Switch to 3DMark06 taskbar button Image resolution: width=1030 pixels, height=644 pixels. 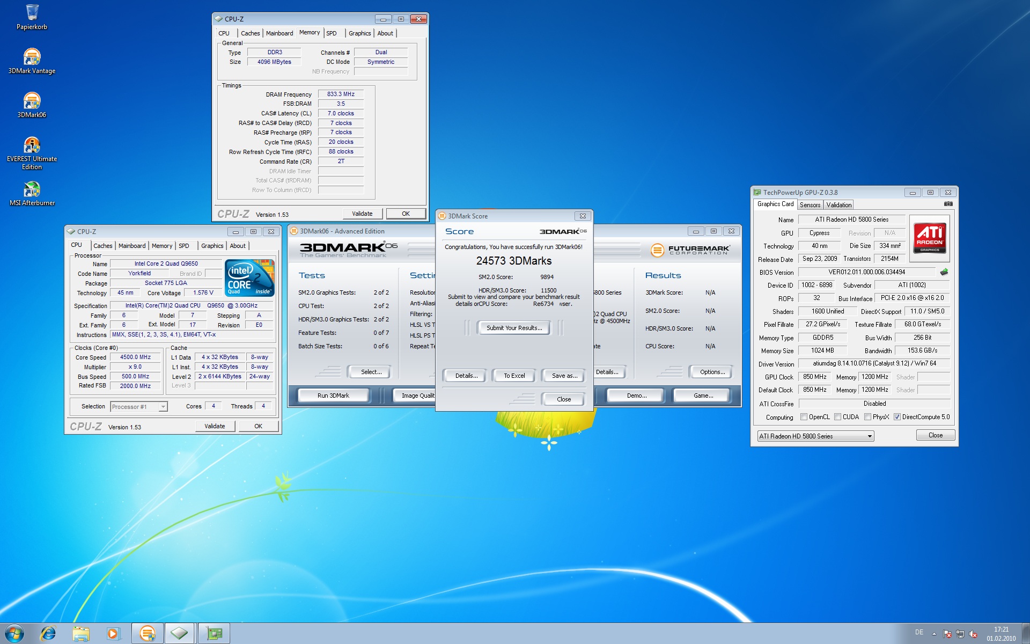148,634
